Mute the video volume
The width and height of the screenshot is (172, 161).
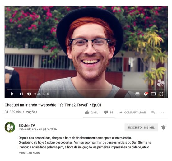pos(29,94)
